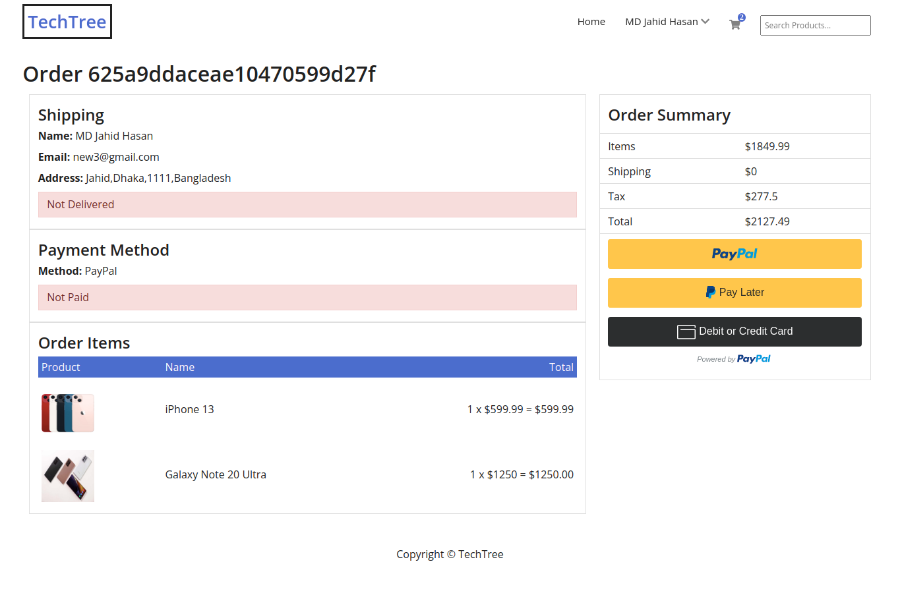Open the shopping cart icon
Image resolution: width=900 pixels, height=595 pixels.
pyautogui.click(x=735, y=24)
